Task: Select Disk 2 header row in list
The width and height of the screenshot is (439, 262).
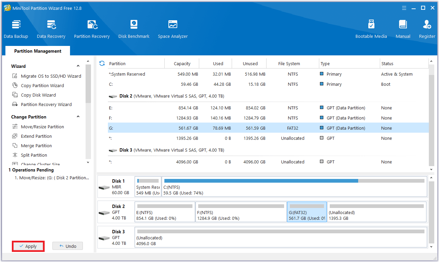Action: point(268,96)
